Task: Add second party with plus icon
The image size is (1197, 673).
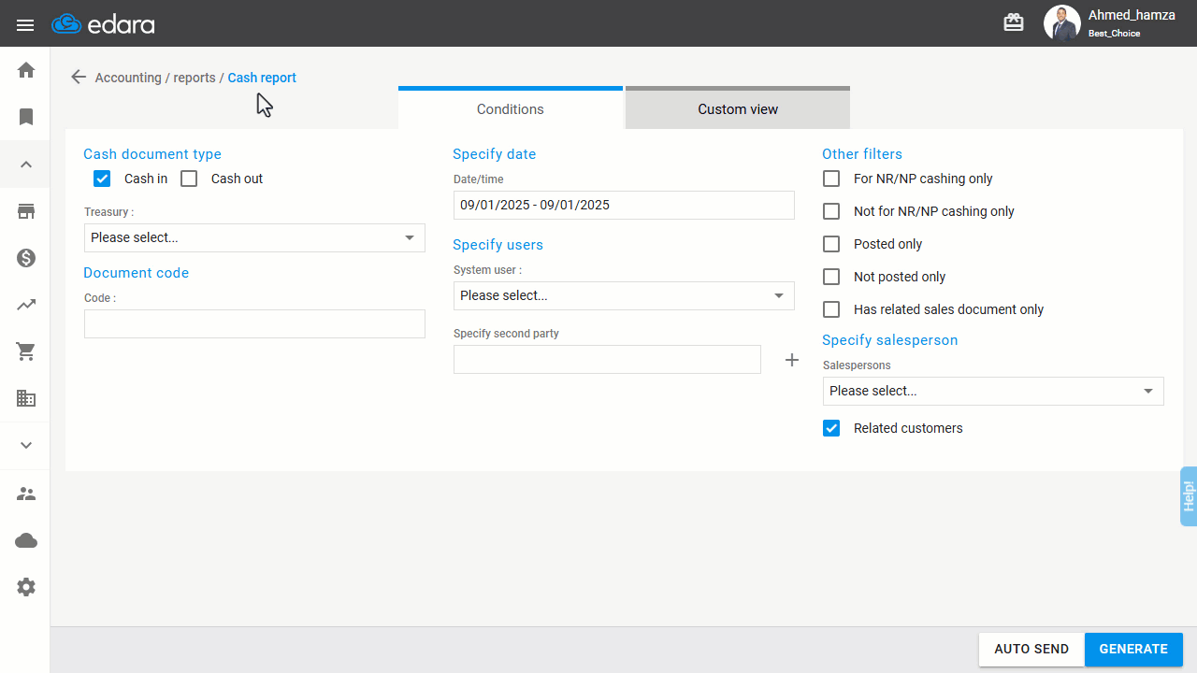Action: 792,360
